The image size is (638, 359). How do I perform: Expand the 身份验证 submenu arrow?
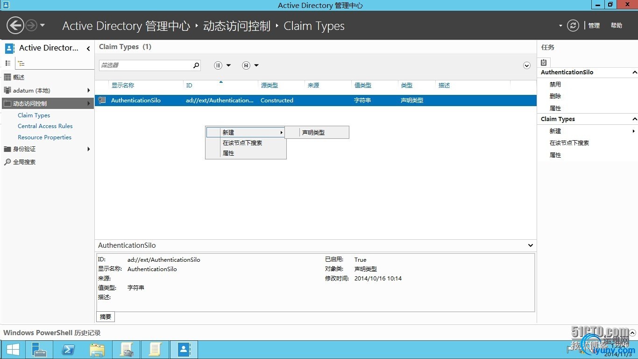(89, 149)
